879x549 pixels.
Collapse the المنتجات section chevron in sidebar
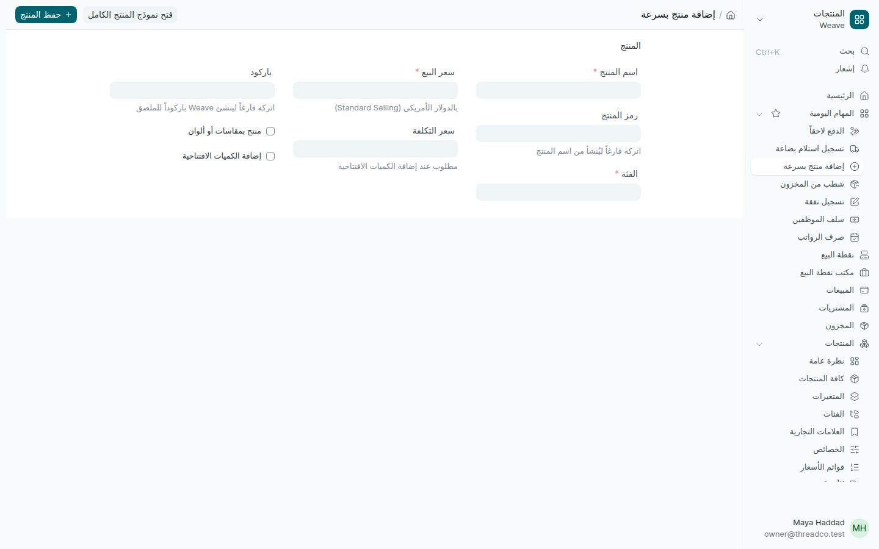pyautogui.click(x=759, y=344)
